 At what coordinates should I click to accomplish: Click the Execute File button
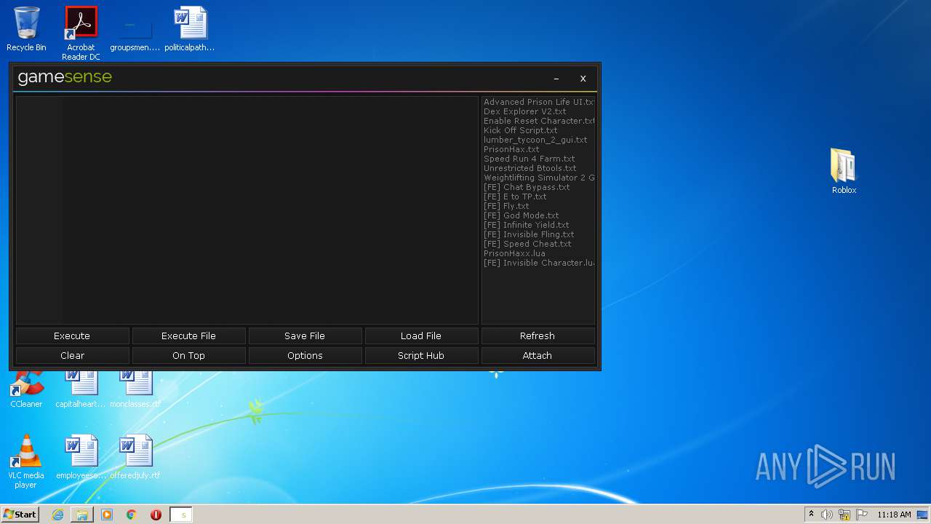tap(188, 336)
